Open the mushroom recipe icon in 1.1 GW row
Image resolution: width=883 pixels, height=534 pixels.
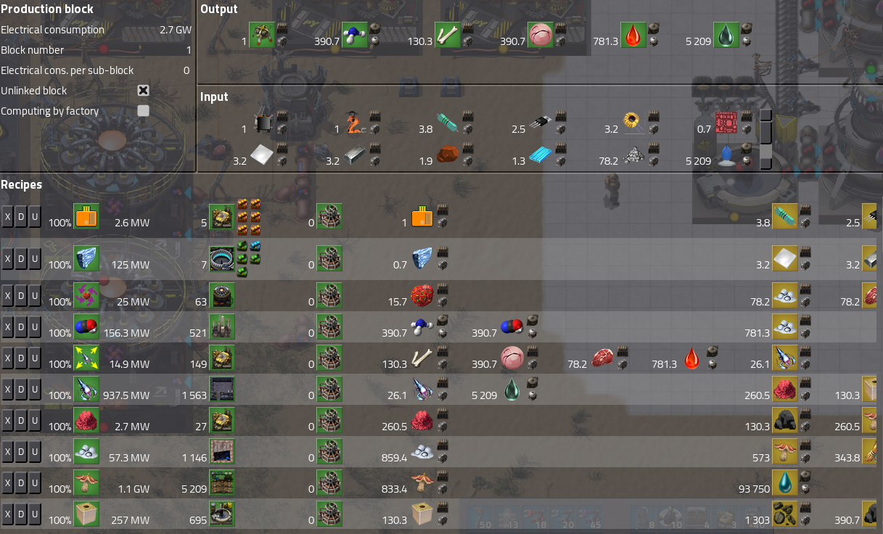[x=86, y=482]
